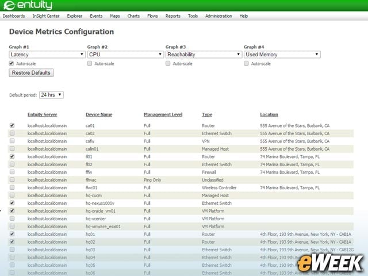Screen dimensions: 368x276
Task: Open the Graph #3 Reachability dropdown
Action: (204, 55)
